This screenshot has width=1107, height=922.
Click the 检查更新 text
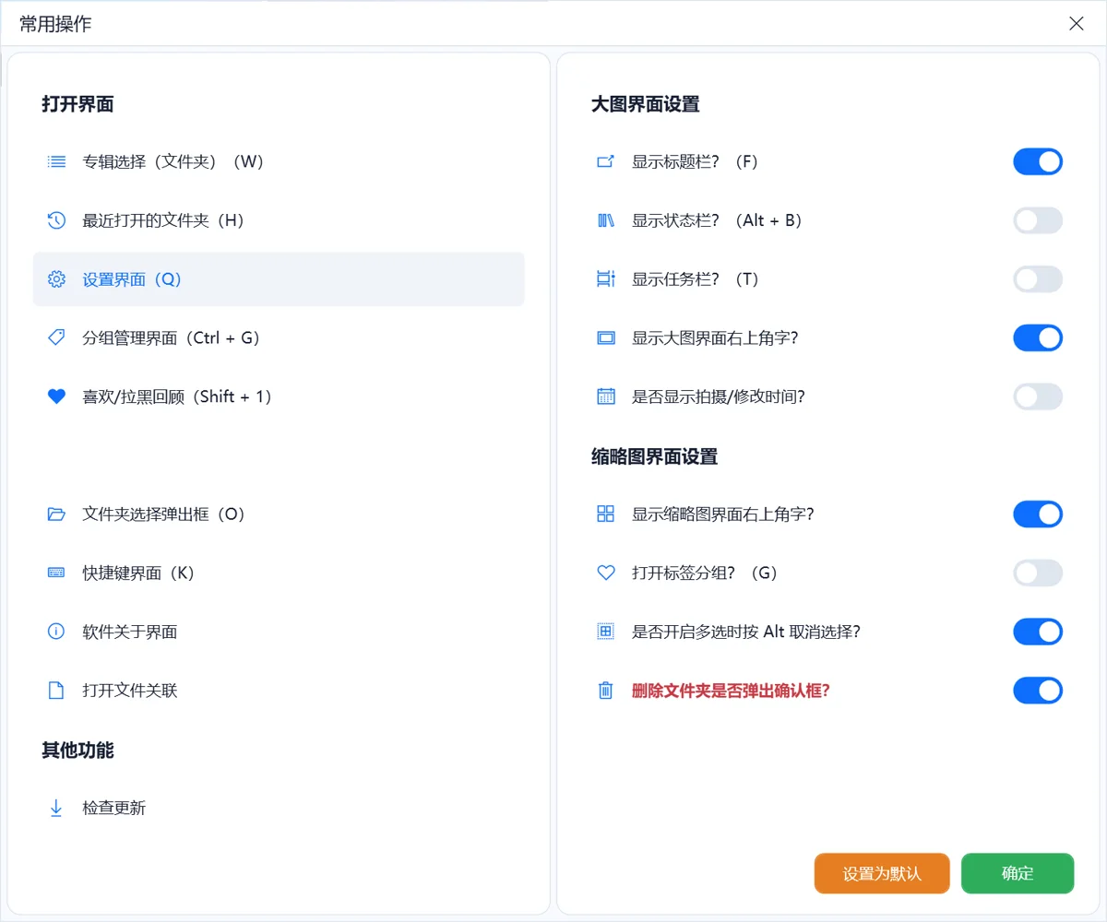click(x=114, y=809)
